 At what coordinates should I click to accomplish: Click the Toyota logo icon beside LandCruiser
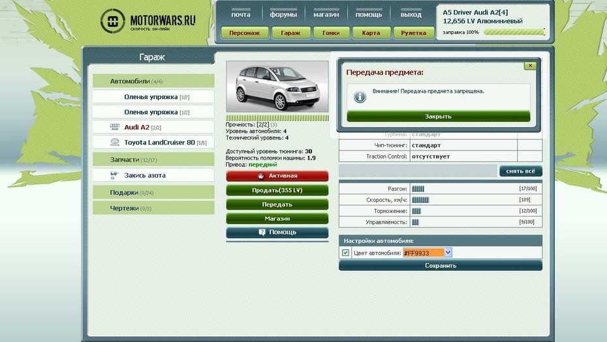coord(115,142)
